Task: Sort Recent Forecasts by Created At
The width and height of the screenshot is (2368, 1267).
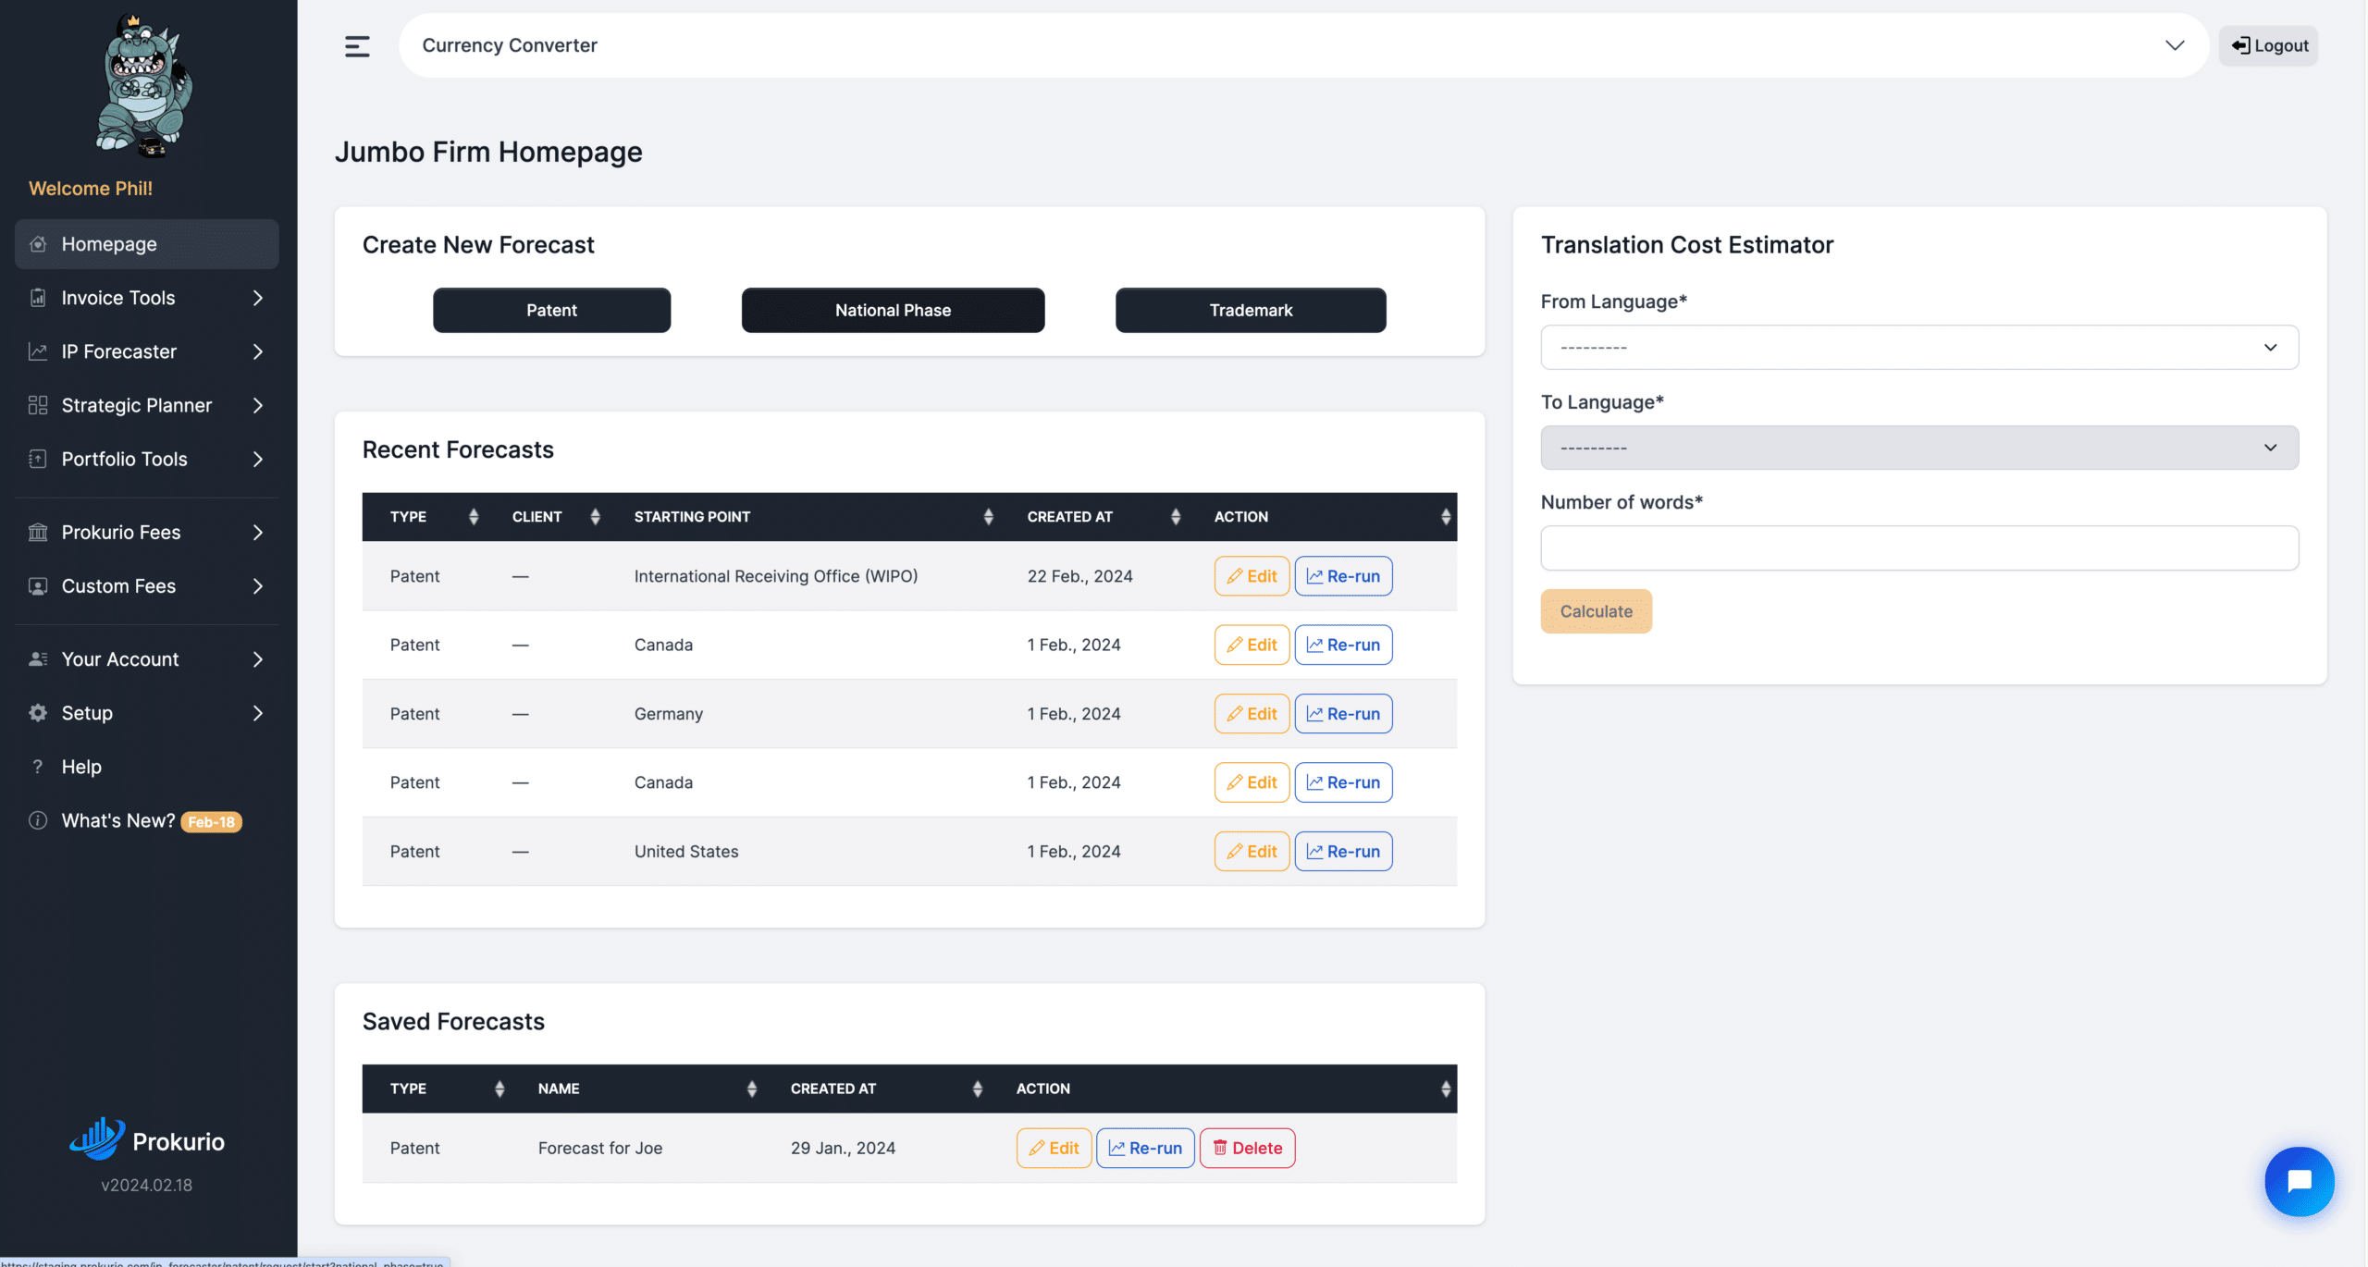Action: pos(1176,517)
